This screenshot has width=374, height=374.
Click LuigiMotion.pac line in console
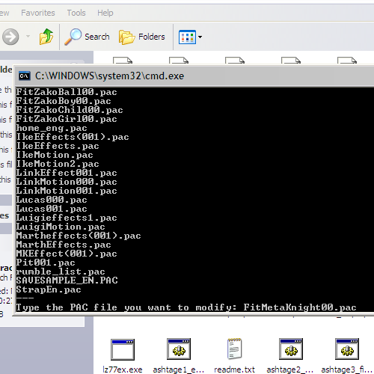click(61, 227)
